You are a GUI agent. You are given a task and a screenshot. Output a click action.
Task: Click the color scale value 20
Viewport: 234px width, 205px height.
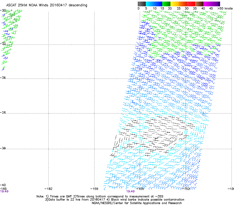(170, 9)
